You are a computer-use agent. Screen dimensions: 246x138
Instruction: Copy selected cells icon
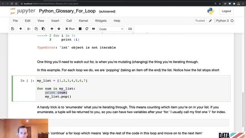pyautogui.click(x=36, y=29)
